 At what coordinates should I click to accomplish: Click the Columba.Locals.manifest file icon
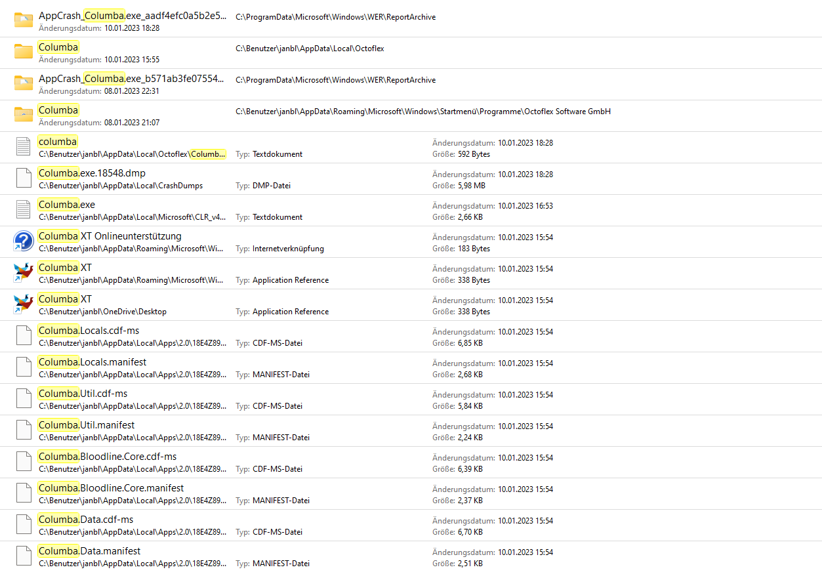click(24, 367)
